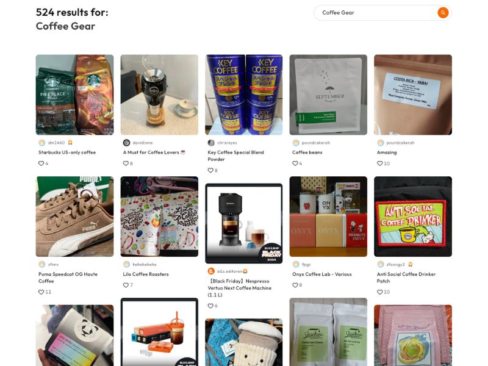Image resolution: width=488 pixels, height=366 pixels.
Task: Open the coffee grinder photo thumbnail
Action: click(x=159, y=95)
